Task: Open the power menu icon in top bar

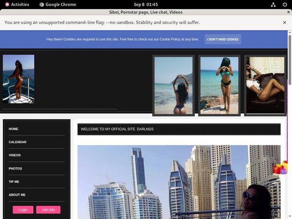Action: (x=283, y=4)
